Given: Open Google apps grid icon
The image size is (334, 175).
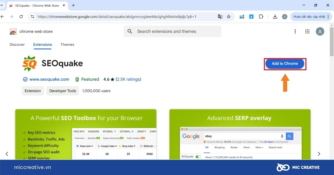Looking at the screenshot, I should pyautogui.click(x=307, y=31).
